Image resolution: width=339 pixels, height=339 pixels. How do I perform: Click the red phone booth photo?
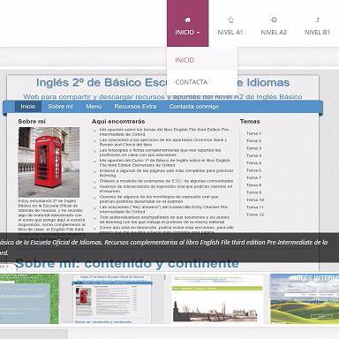[x=49, y=162]
